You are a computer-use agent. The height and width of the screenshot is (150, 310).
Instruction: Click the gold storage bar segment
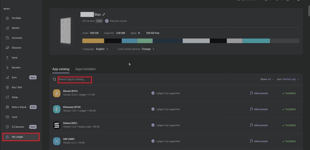(x=93, y=41)
